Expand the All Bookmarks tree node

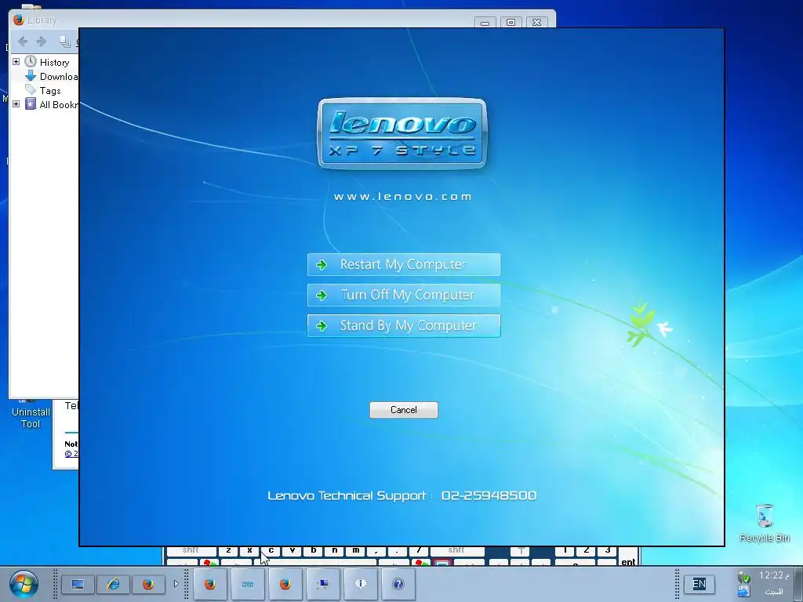tap(16, 104)
